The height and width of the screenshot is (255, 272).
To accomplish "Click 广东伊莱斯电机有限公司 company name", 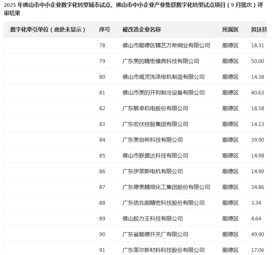I will (x=153, y=171).
